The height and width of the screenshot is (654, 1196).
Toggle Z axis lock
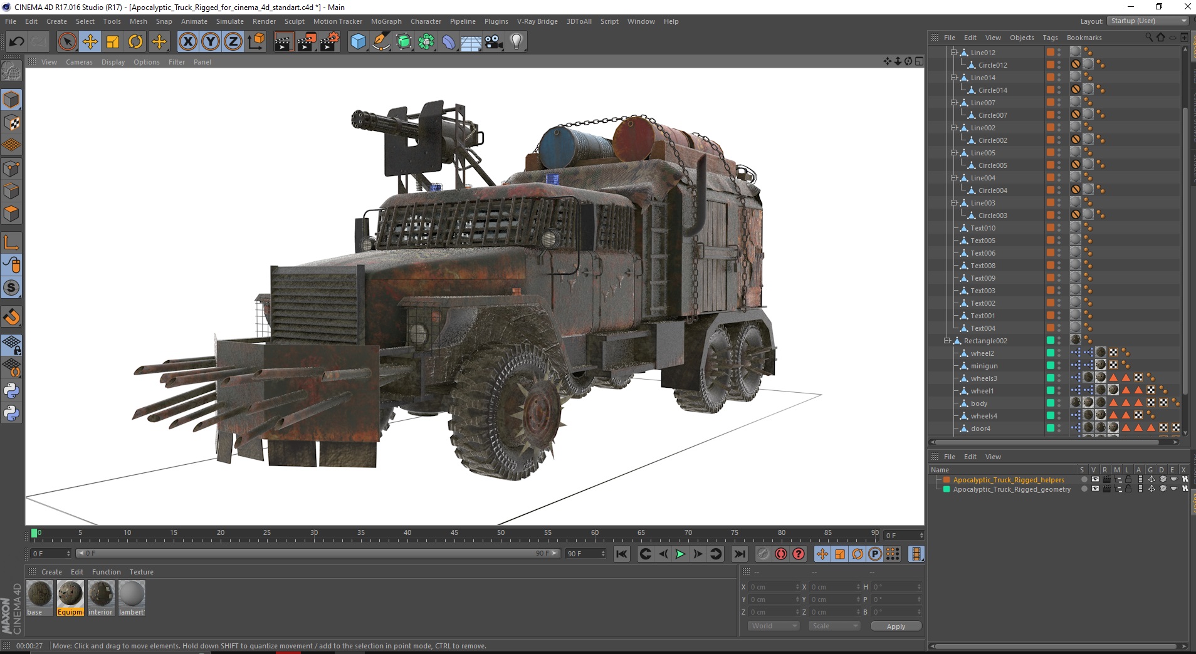coord(233,42)
